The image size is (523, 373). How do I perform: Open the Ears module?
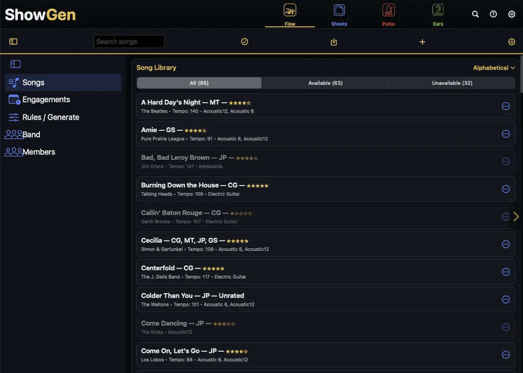[437, 15]
